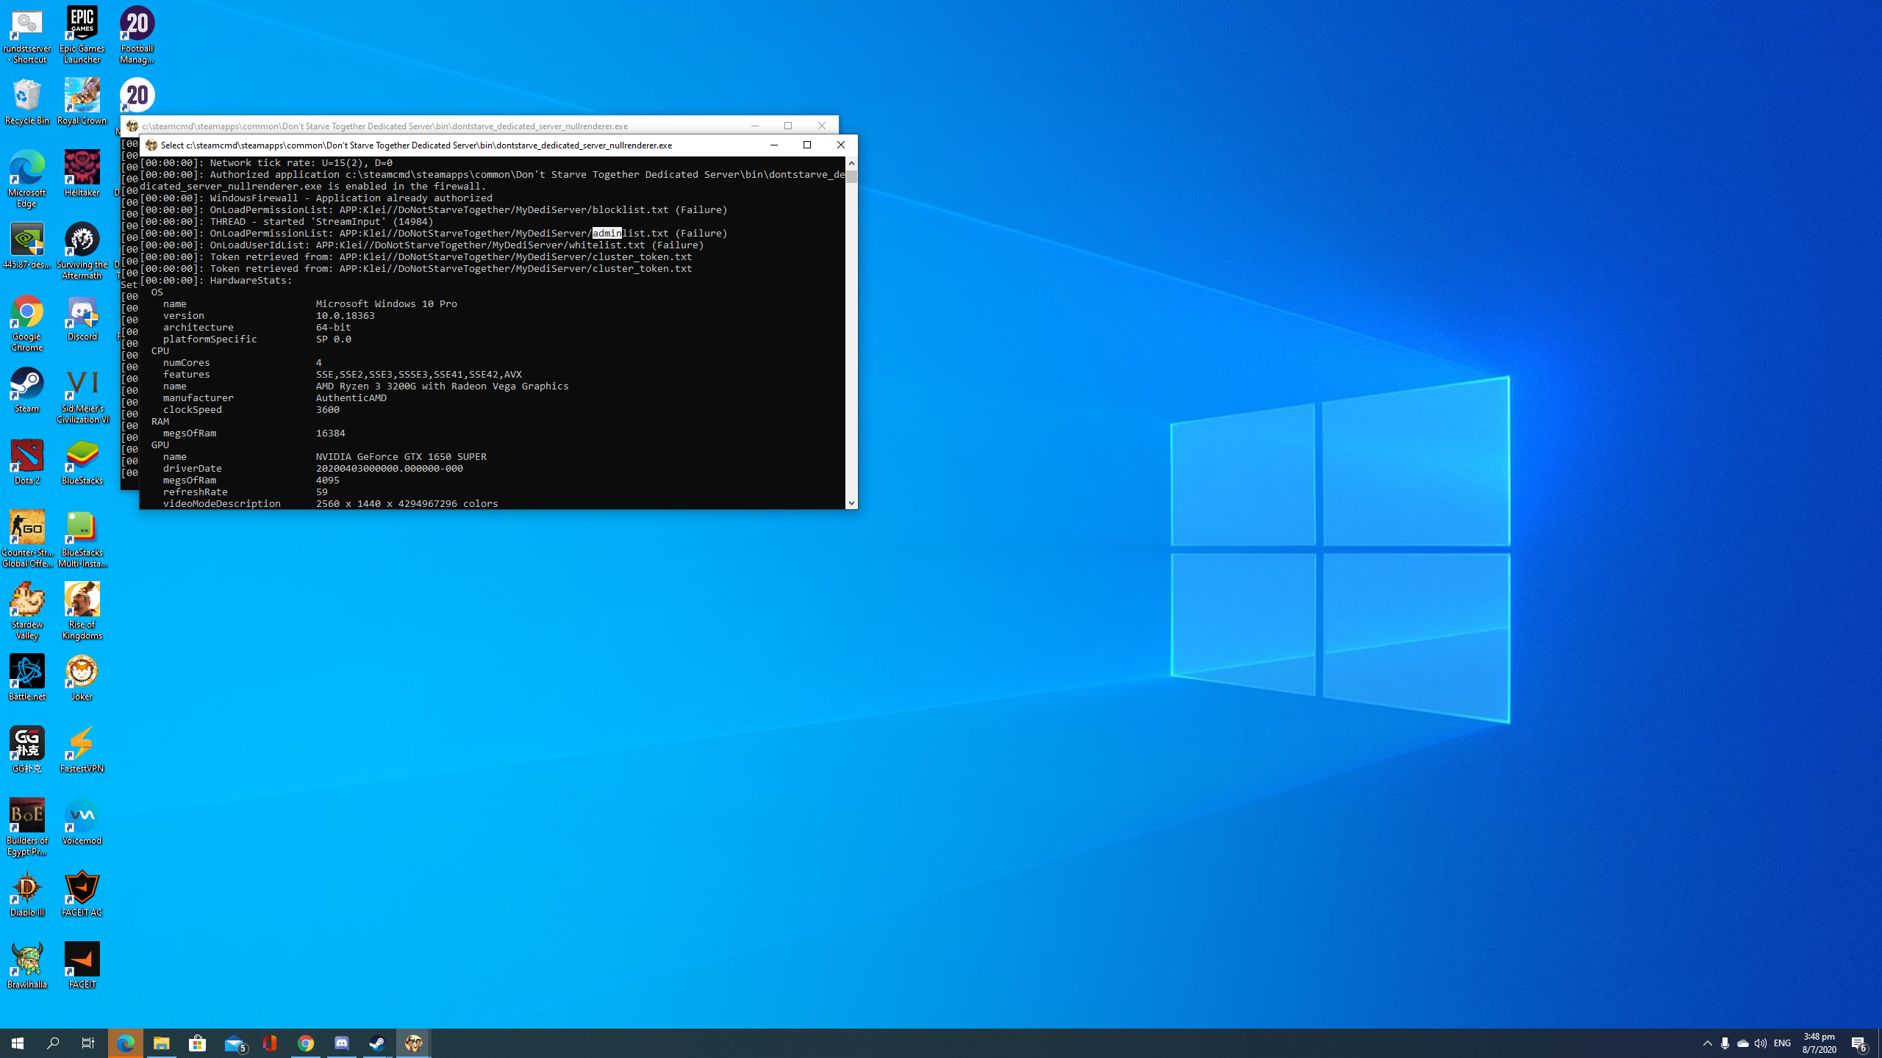Click the console scrollbar up arrow
This screenshot has height=1058, width=1882.
[851, 163]
